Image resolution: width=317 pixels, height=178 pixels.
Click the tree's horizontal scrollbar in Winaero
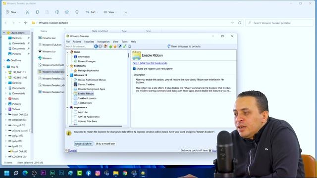click(x=96, y=126)
